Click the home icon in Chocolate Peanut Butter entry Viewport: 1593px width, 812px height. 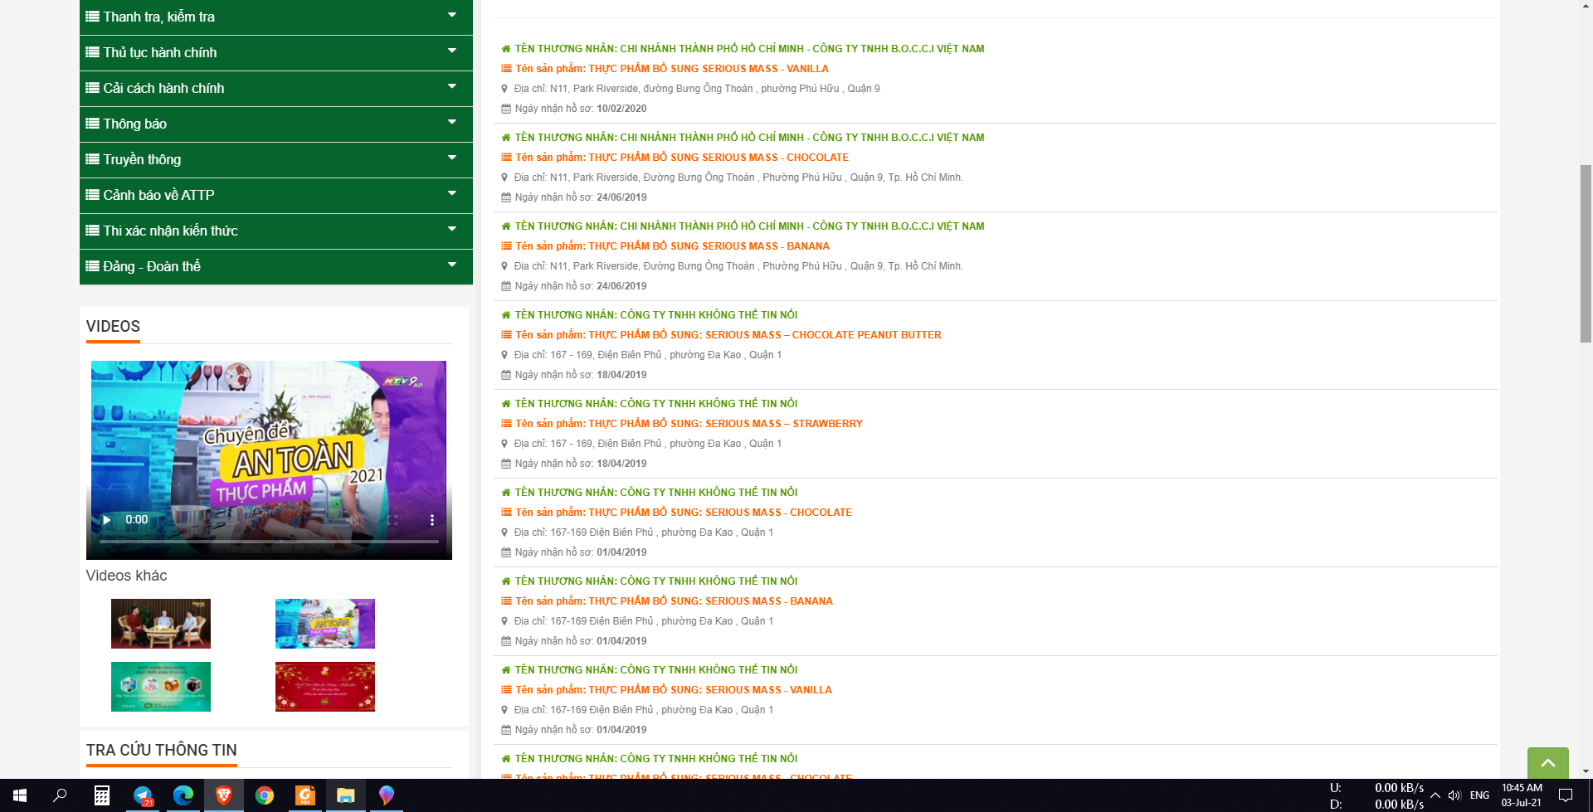[x=506, y=315]
